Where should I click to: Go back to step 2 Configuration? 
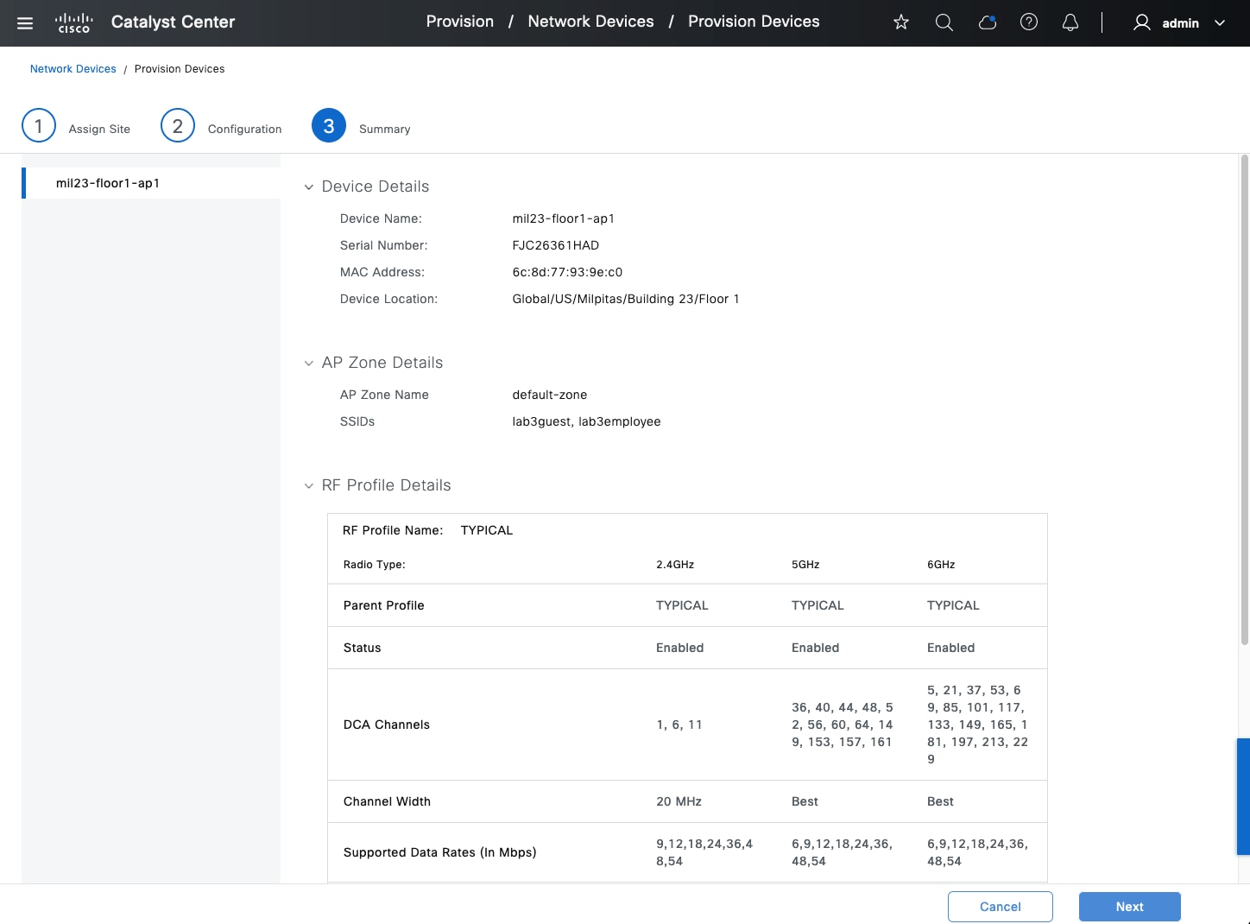[178, 126]
